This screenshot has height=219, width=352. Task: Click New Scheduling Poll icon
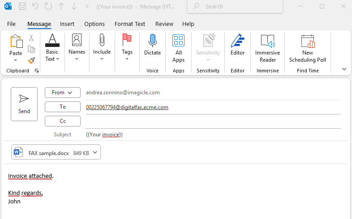pyautogui.click(x=308, y=41)
